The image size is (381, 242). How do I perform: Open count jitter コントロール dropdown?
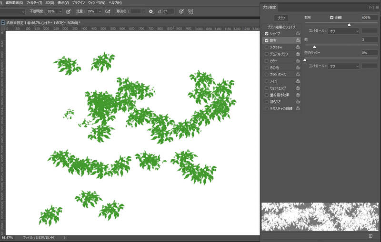(343, 66)
